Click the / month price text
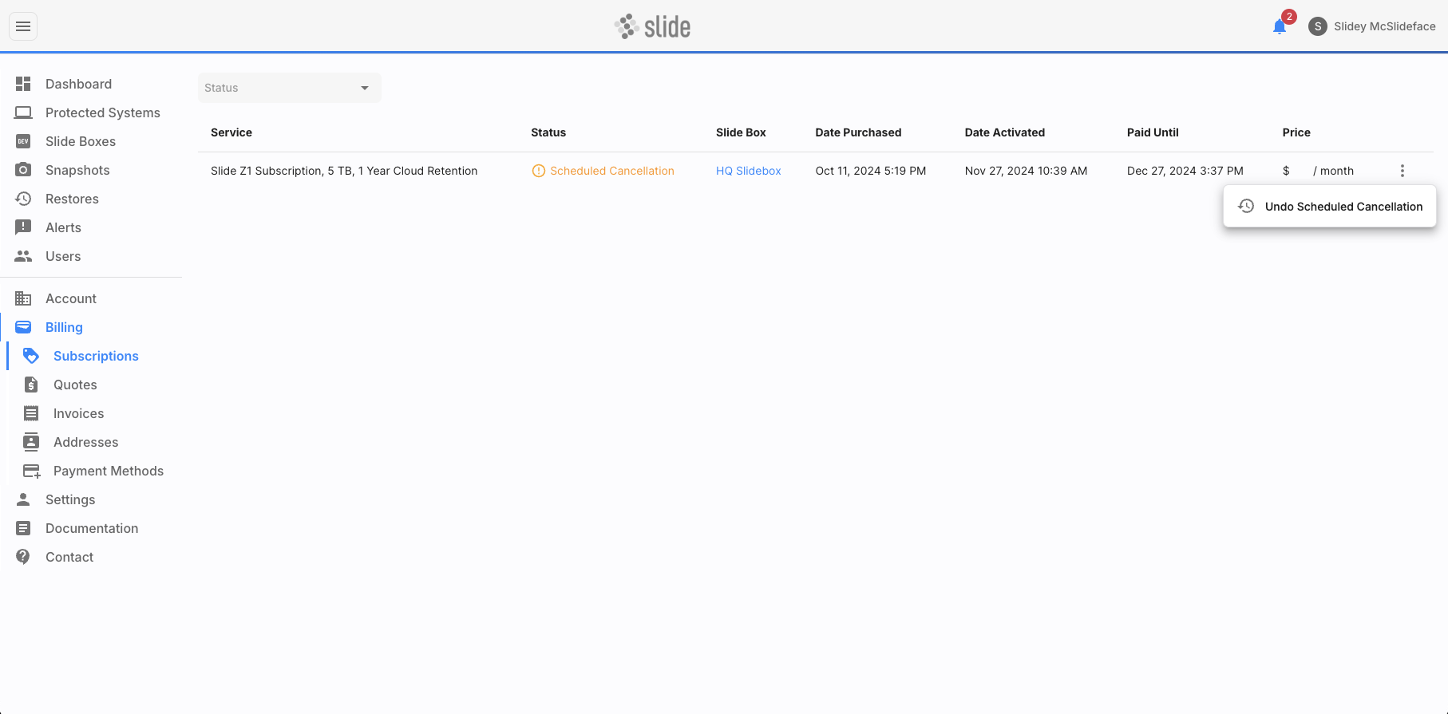The width and height of the screenshot is (1448, 714). click(x=1333, y=171)
